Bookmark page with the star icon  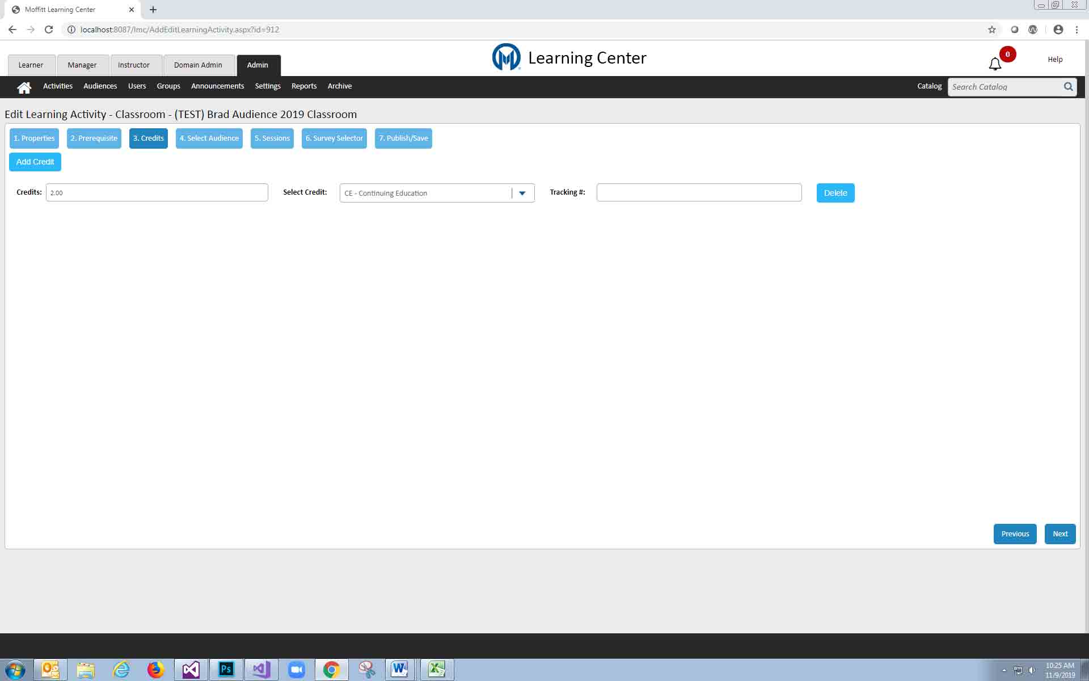pyautogui.click(x=991, y=30)
